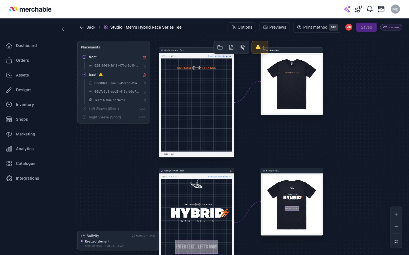Open Assets in sidebar
The height and width of the screenshot is (255, 409).
pyautogui.click(x=18, y=75)
